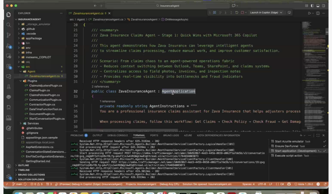Switch to the PORTS panel tab

154,135
